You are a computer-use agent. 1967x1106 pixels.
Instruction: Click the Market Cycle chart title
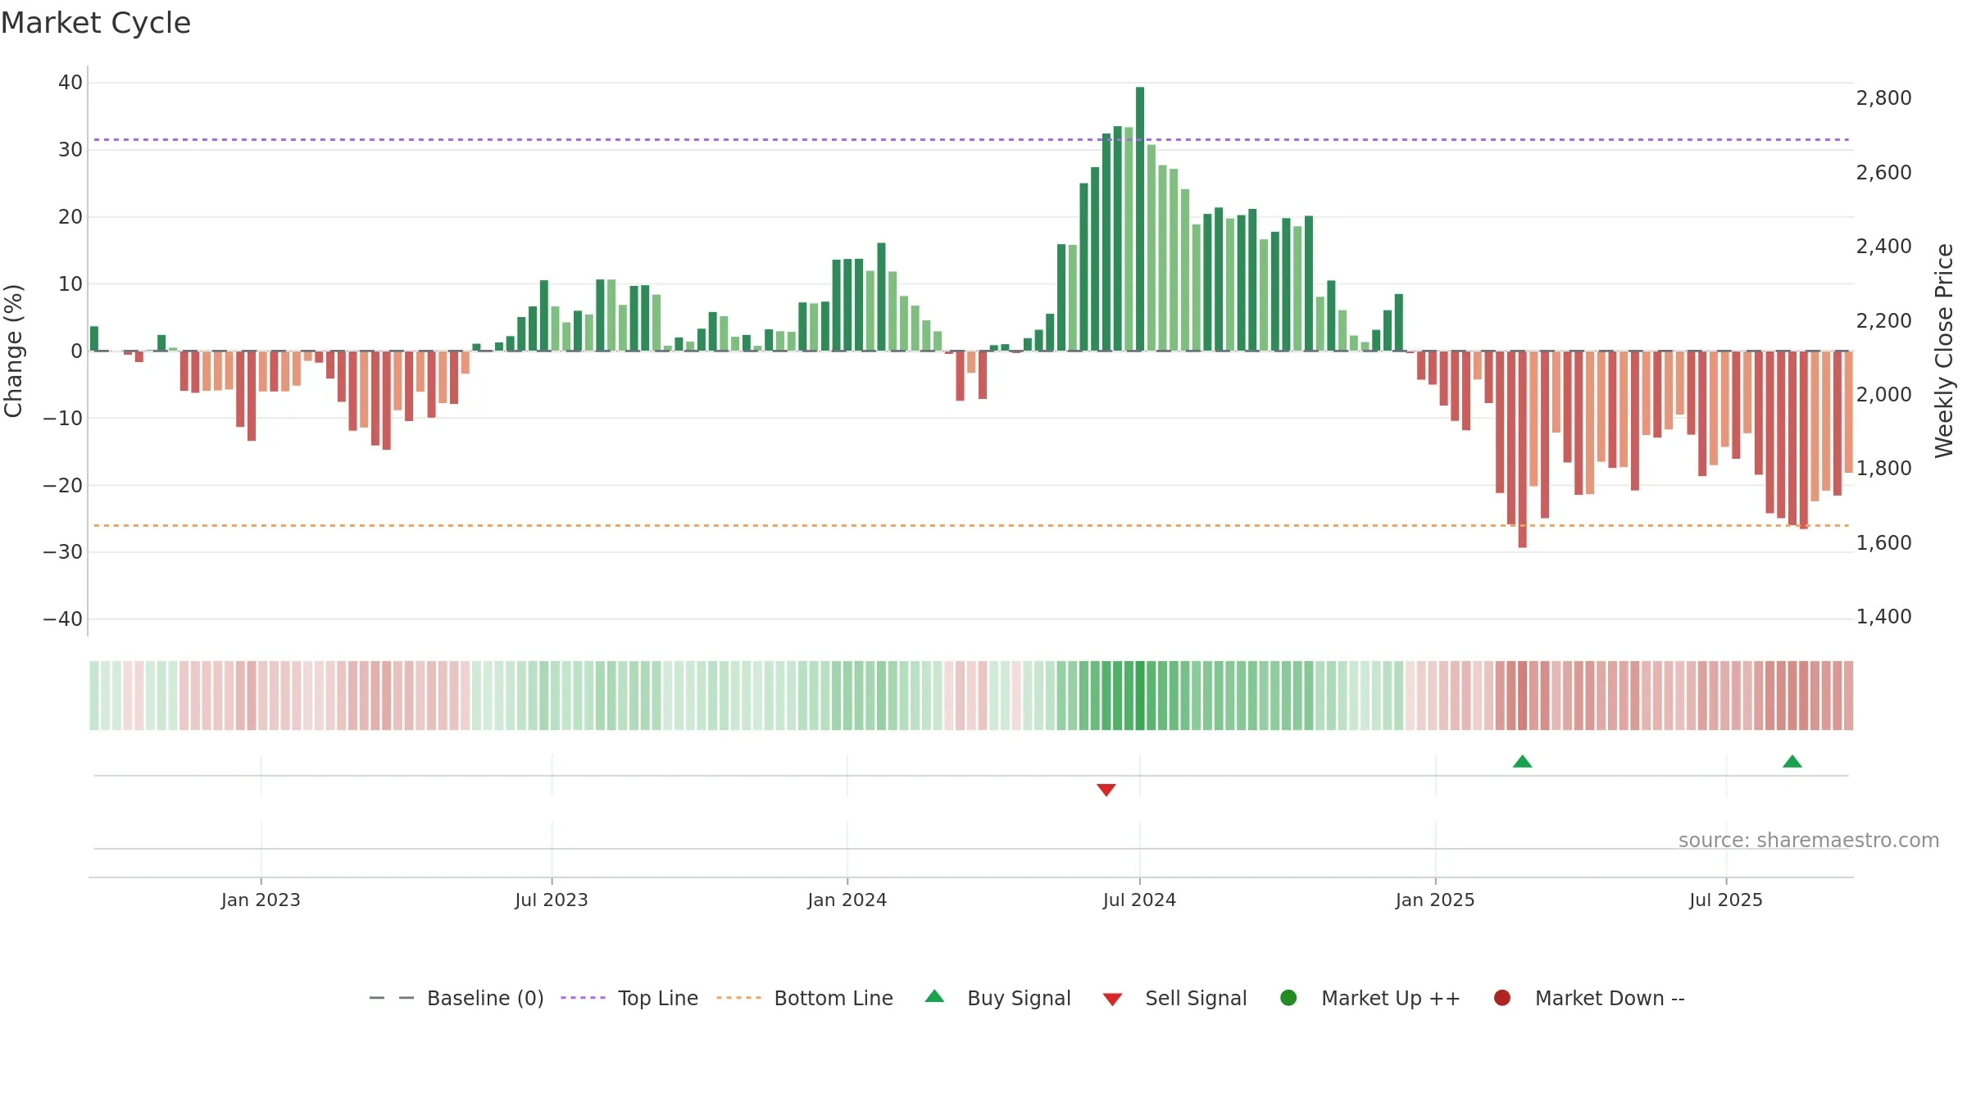coord(96,23)
